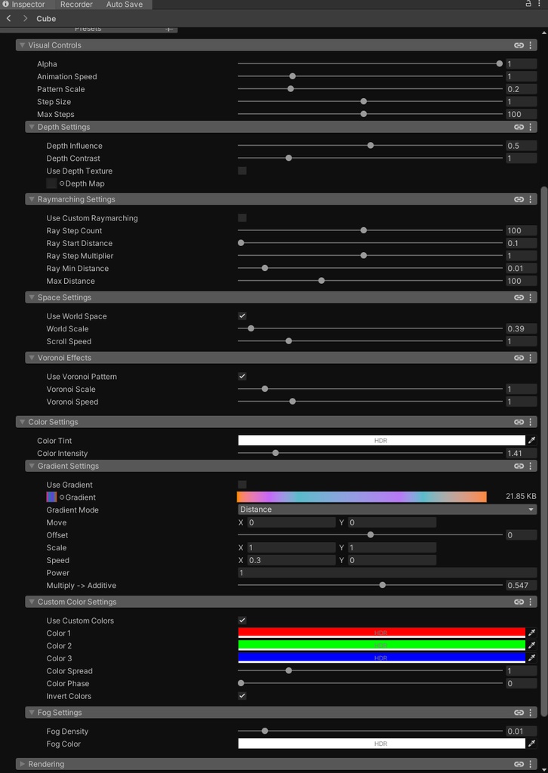
Task: Uncheck Invert Colors
Action: pyautogui.click(x=242, y=695)
